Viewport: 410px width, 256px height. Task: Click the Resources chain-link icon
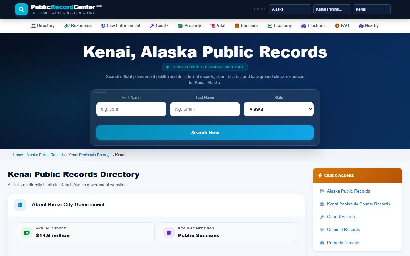pos(67,26)
